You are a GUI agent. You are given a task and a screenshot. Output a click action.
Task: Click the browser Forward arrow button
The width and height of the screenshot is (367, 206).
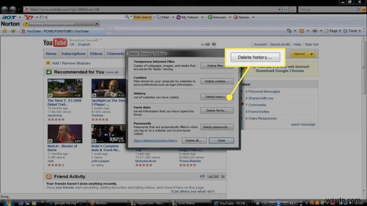coord(13,10)
